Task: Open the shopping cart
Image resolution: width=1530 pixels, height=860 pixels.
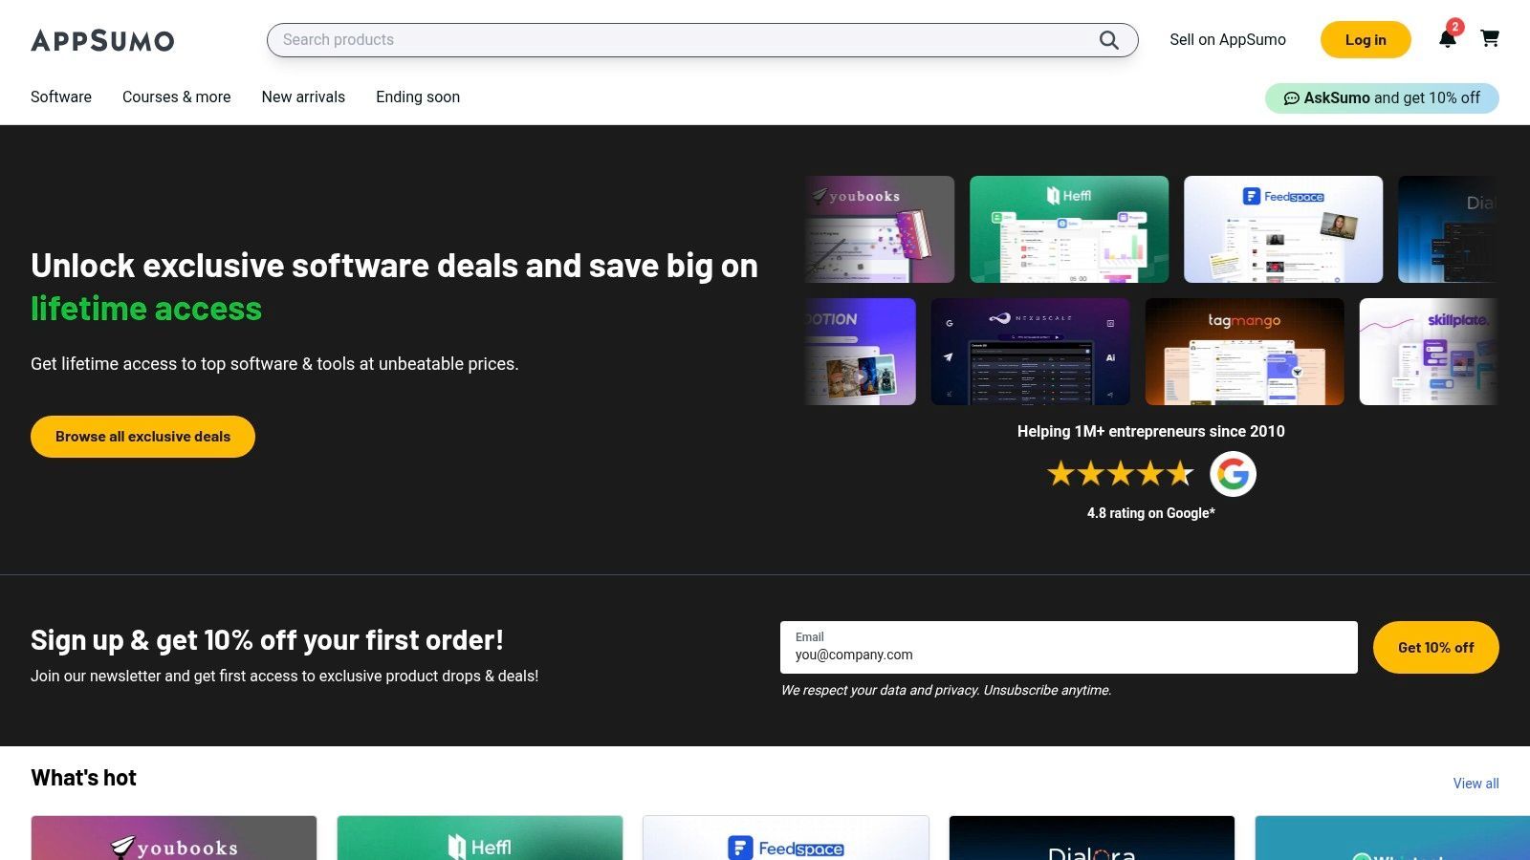Action: (1489, 39)
